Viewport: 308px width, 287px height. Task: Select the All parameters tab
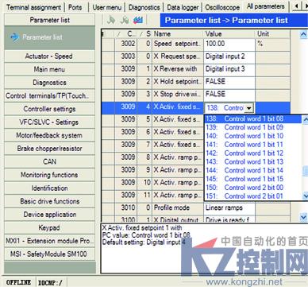click(x=266, y=6)
